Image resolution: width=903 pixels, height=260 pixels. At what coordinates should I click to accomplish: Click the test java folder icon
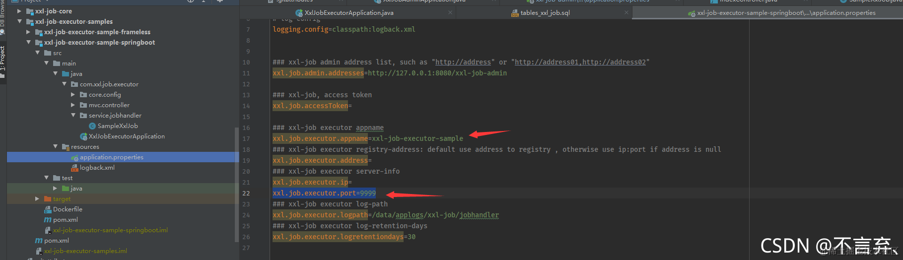pos(66,189)
